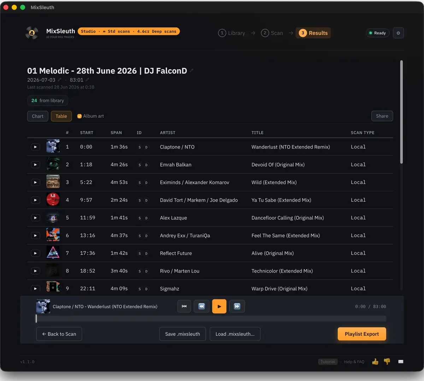Sort by SPAN column header

[116, 133]
